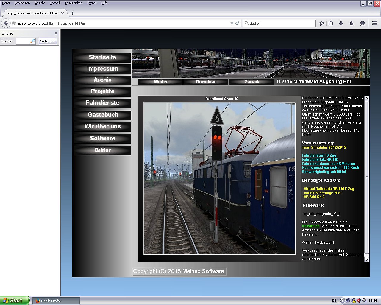Open the Chronik menu in menu bar

point(55,3)
